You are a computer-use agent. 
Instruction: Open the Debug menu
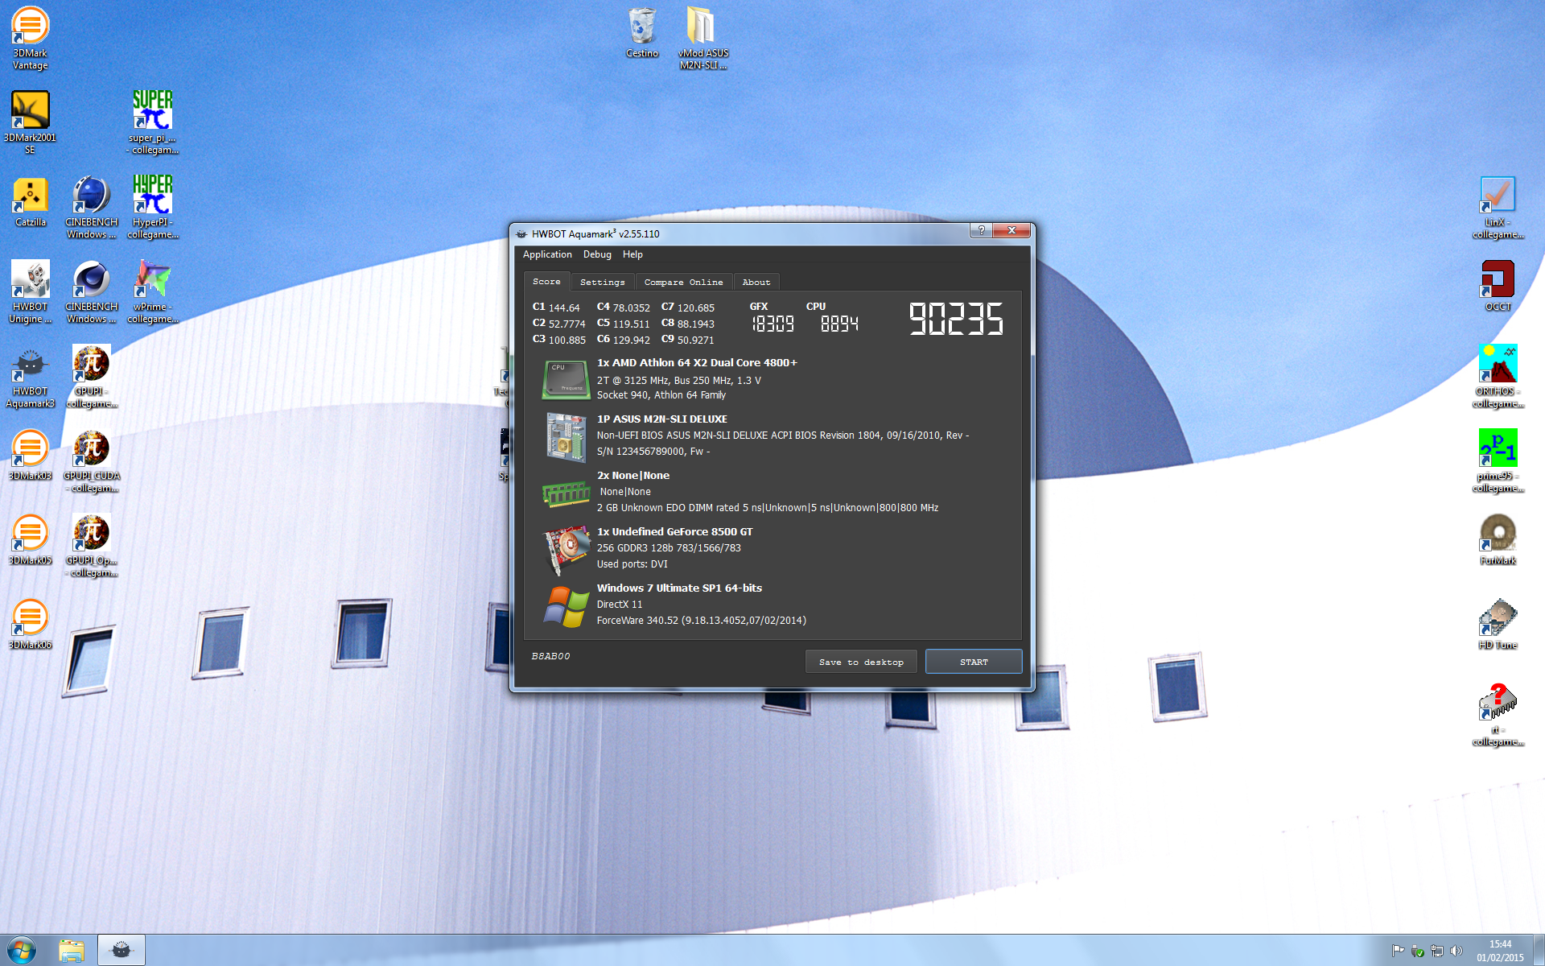tap(597, 254)
